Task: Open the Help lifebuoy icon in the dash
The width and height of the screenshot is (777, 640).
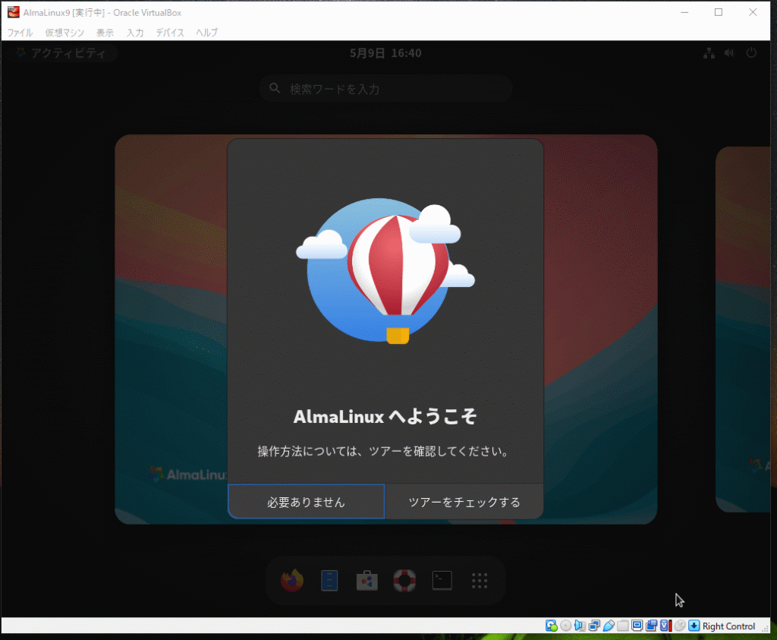Action: pos(404,581)
